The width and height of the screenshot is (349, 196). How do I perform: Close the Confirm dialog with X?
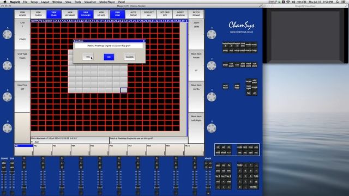click(x=143, y=41)
